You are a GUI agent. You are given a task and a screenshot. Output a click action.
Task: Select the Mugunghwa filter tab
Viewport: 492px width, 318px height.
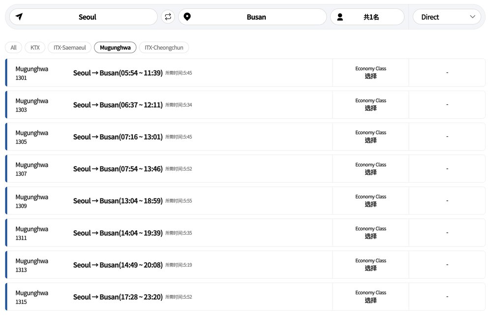click(115, 48)
